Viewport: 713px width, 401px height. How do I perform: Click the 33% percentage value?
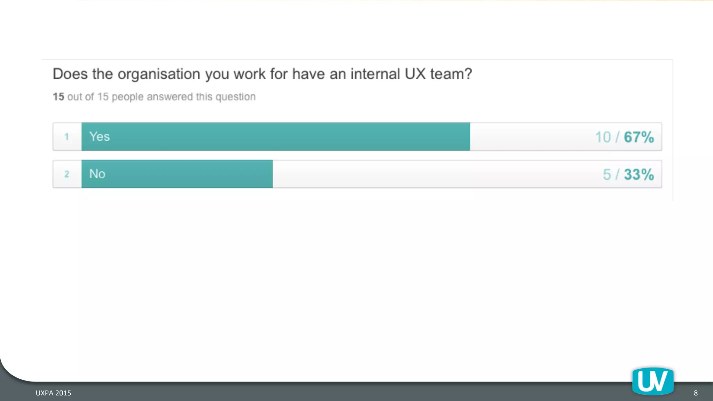pyautogui.click(x=639, y=174)
